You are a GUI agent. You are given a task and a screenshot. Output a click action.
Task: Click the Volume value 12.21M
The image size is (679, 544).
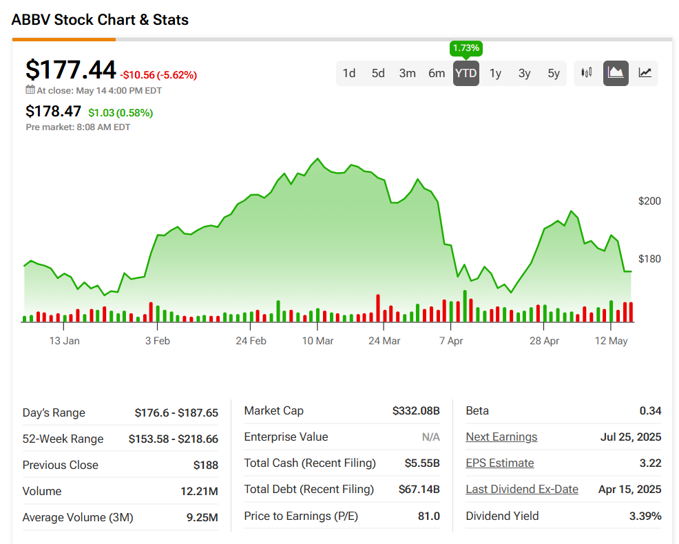(199, 492)
